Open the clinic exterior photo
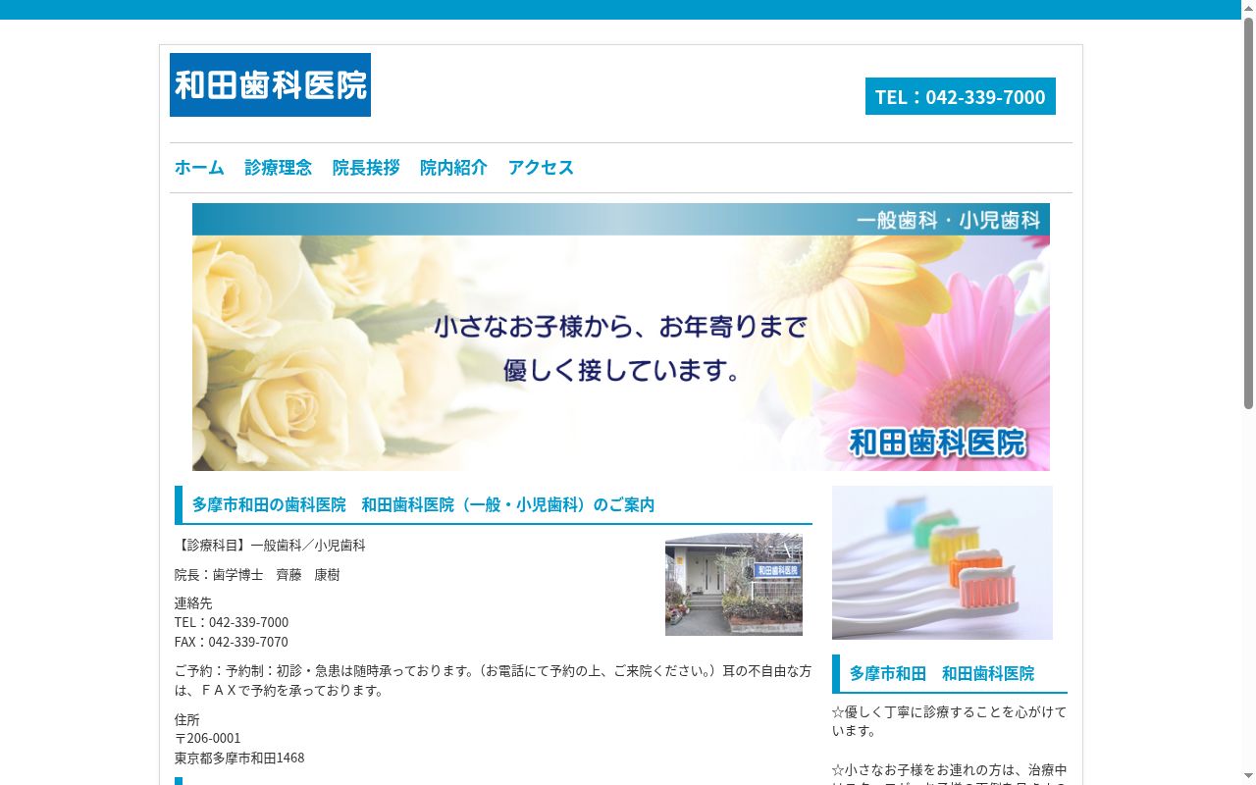This screenshot has height=785, width=1256. click(734, 585)
